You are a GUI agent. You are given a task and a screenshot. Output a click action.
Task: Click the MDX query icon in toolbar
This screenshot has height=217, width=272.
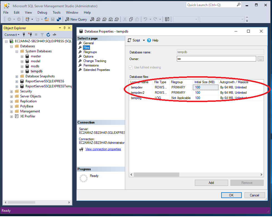coord(98,19)
